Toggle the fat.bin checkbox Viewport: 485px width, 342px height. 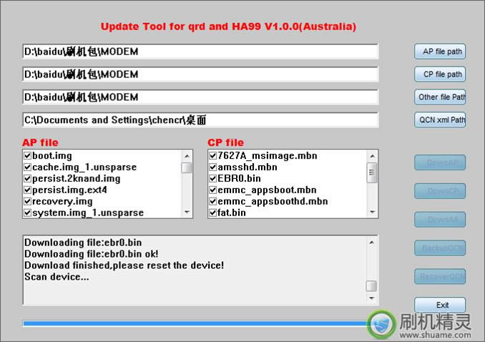[213, 212]
